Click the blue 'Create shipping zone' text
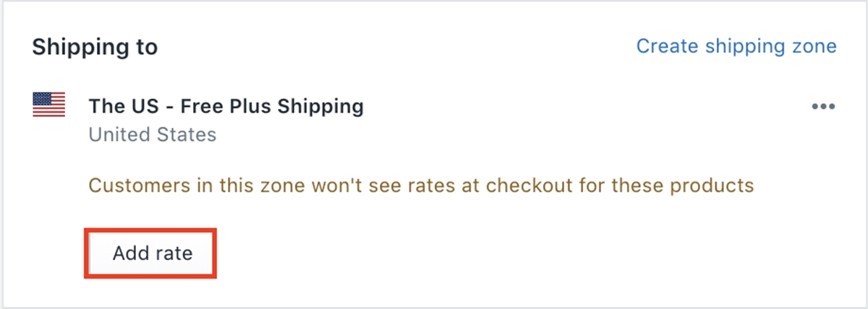This screenshot has width=868, height=309. (x=736, y=46)
